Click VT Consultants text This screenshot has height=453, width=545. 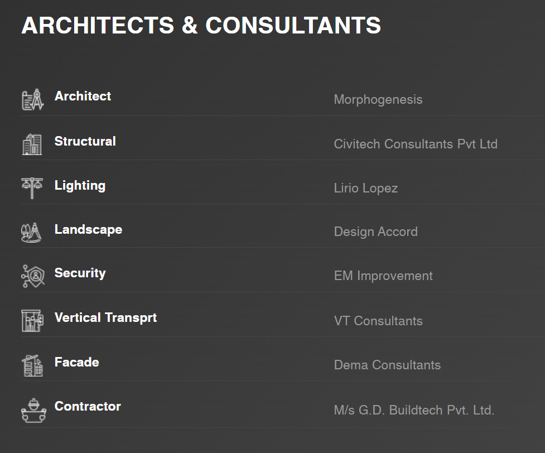378,321
